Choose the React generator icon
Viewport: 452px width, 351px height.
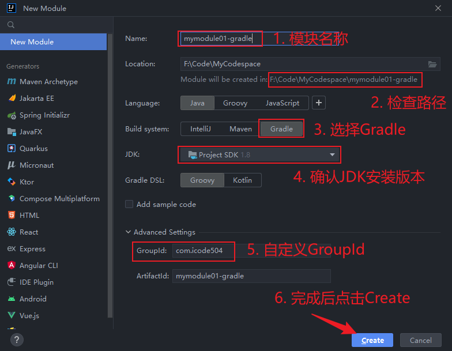[x=11, y=232]
